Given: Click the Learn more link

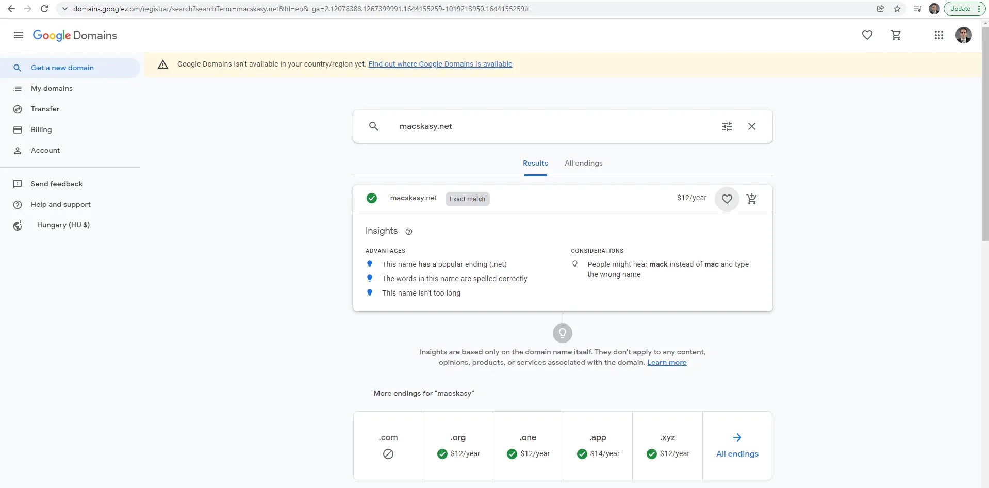Looking at the screenshot, I should 667,363.
